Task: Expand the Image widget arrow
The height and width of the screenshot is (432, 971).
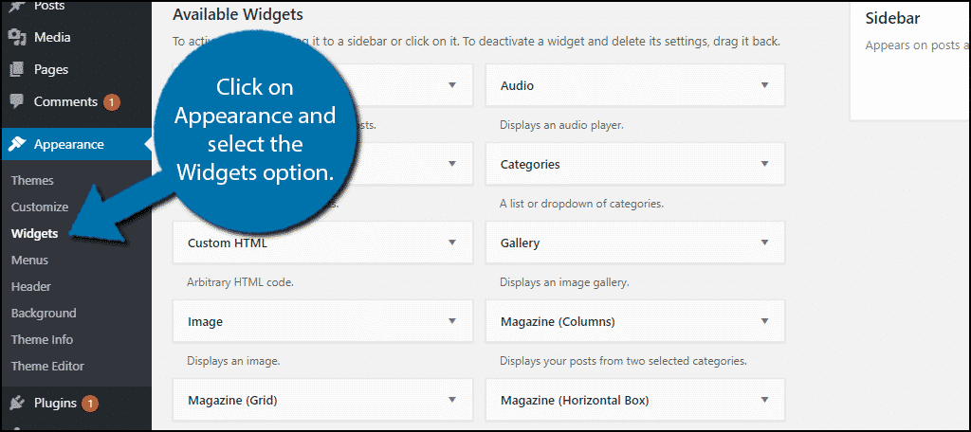Action: [452, 321]
